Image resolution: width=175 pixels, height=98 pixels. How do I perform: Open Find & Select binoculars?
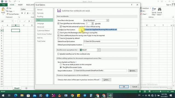(x=159, y=11)
